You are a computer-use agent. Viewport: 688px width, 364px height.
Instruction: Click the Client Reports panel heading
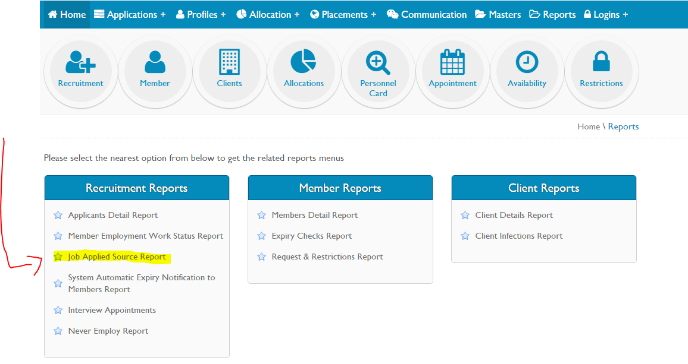544,188
